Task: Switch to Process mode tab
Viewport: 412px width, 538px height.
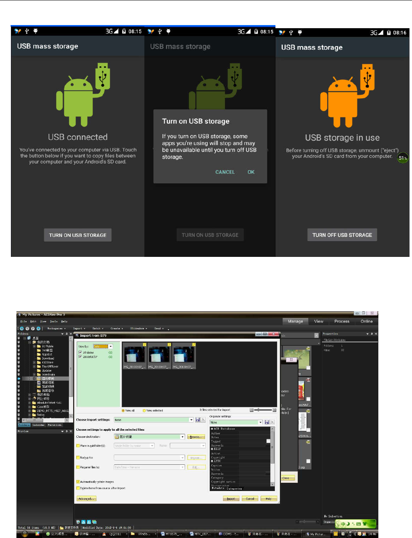Action: click(342, 321)
